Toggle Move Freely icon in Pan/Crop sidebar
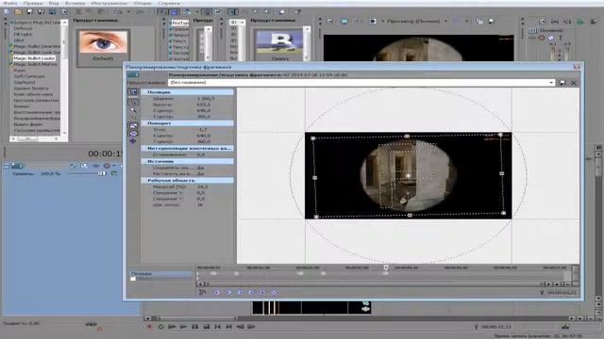This screenshot has height=339, width=604. click(133, 141)
